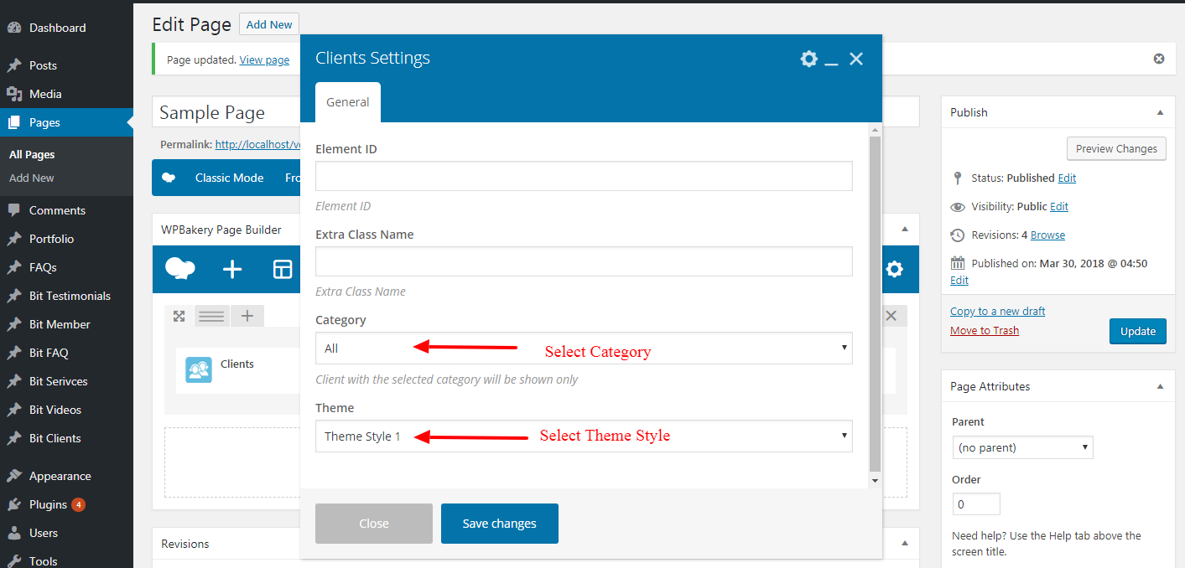Select the General tab
This screenshot has width=1185, height=568.
pos(347,102)
